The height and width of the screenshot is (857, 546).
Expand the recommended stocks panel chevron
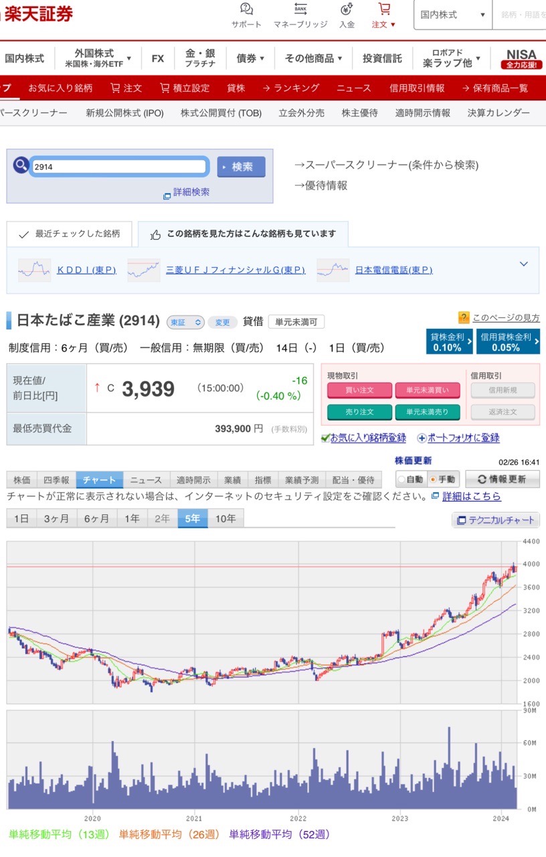click(524, 264)
